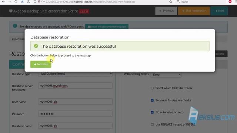The image size is (237, 133).
Task: Open the With existing tables Drop dropdown
Action: 166,75
